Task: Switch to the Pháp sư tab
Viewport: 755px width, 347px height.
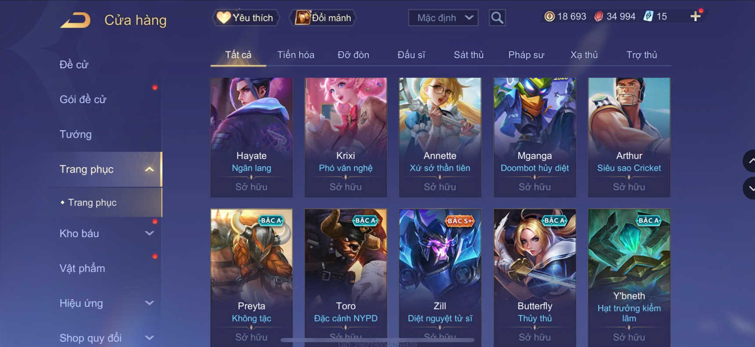Action: 526,55
